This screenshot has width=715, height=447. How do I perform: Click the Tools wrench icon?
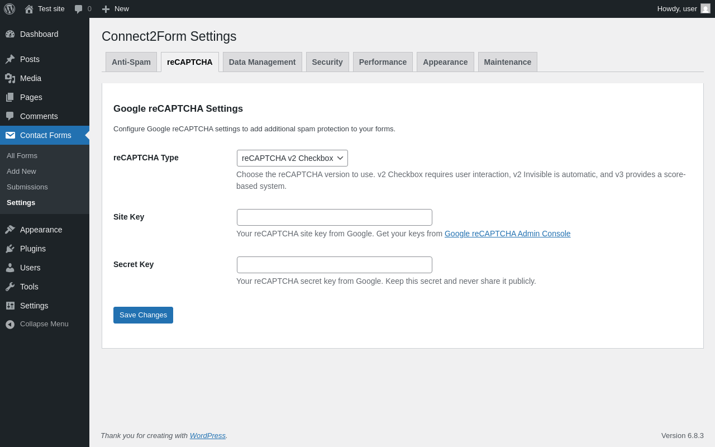coord(10,287)
